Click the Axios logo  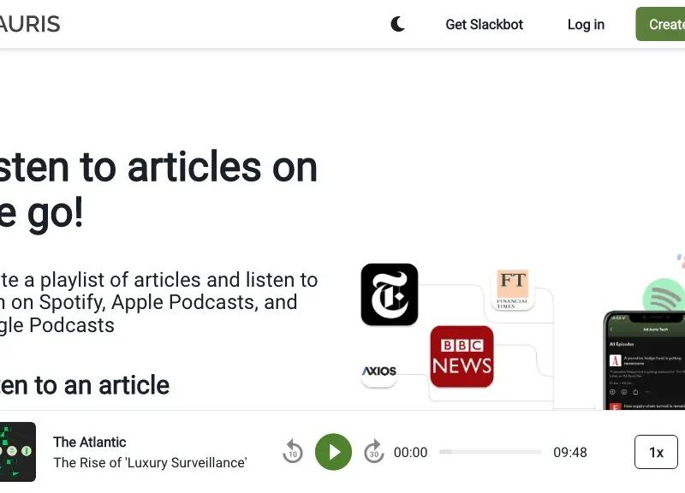pyautogui.click(x=378, y=371)
